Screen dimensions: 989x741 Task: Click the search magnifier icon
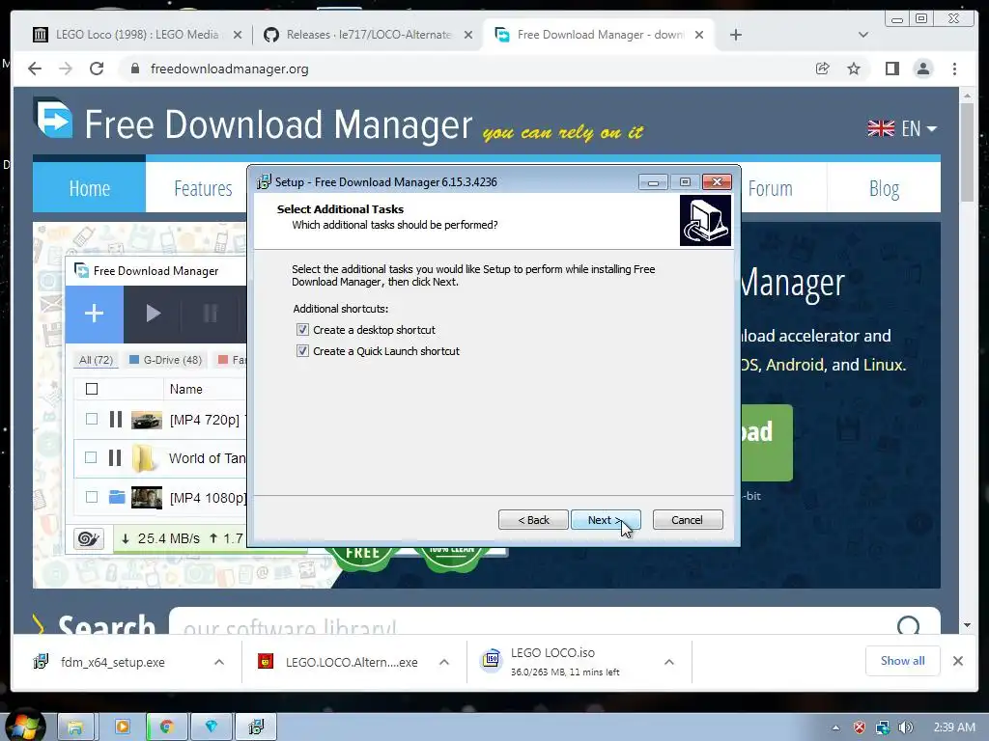click(x=908, y=625)
